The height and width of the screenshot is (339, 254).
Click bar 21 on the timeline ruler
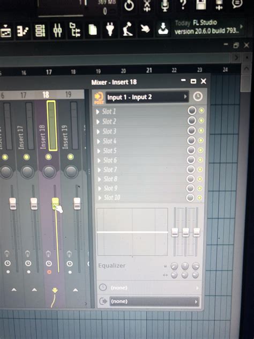tap(149, 70)
